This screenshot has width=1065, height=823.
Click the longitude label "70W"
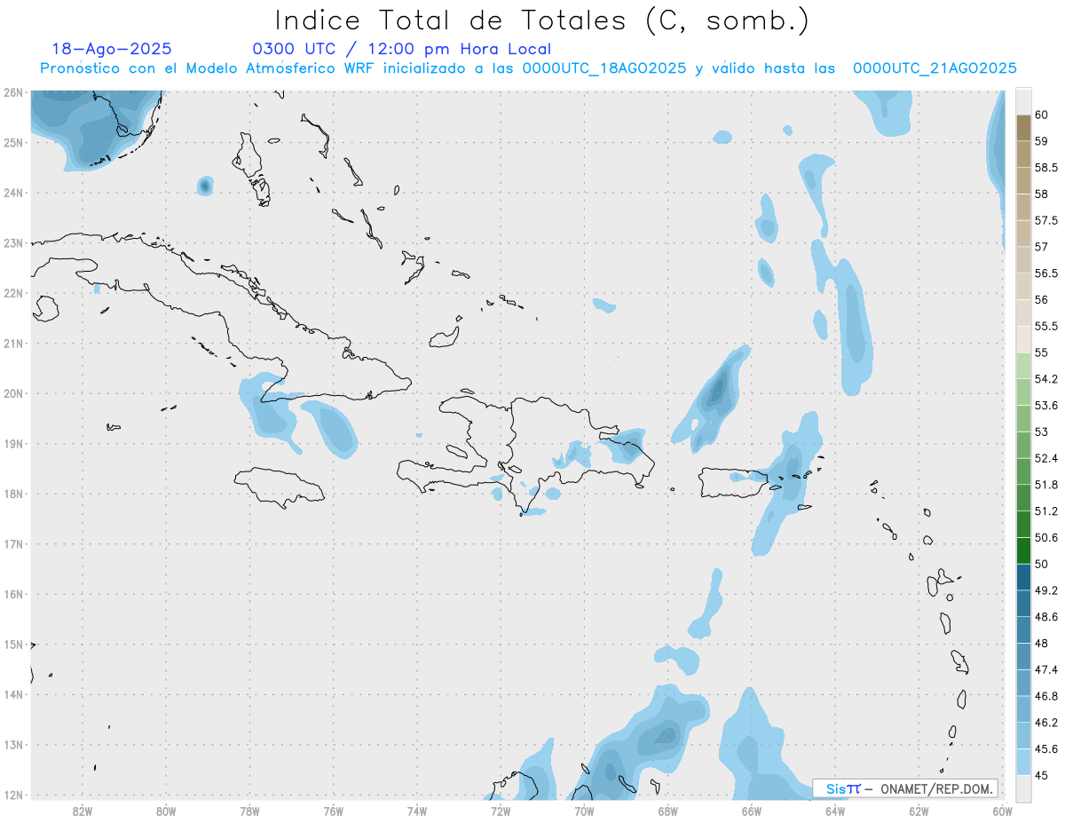584,811
